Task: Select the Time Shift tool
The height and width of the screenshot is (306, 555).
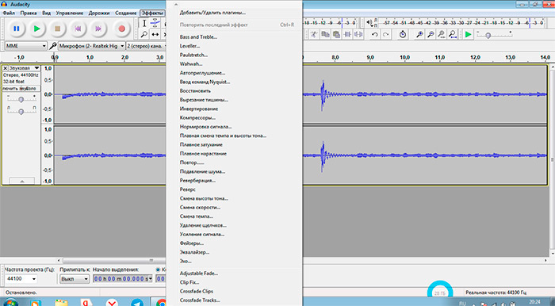Action: pos(155,34)
